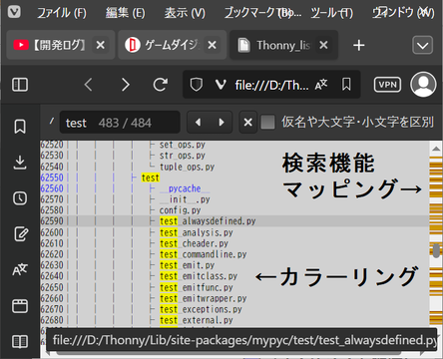Open the user profile avatar
The width and height of the screenshot is (443, 359).
click(423, 85)
